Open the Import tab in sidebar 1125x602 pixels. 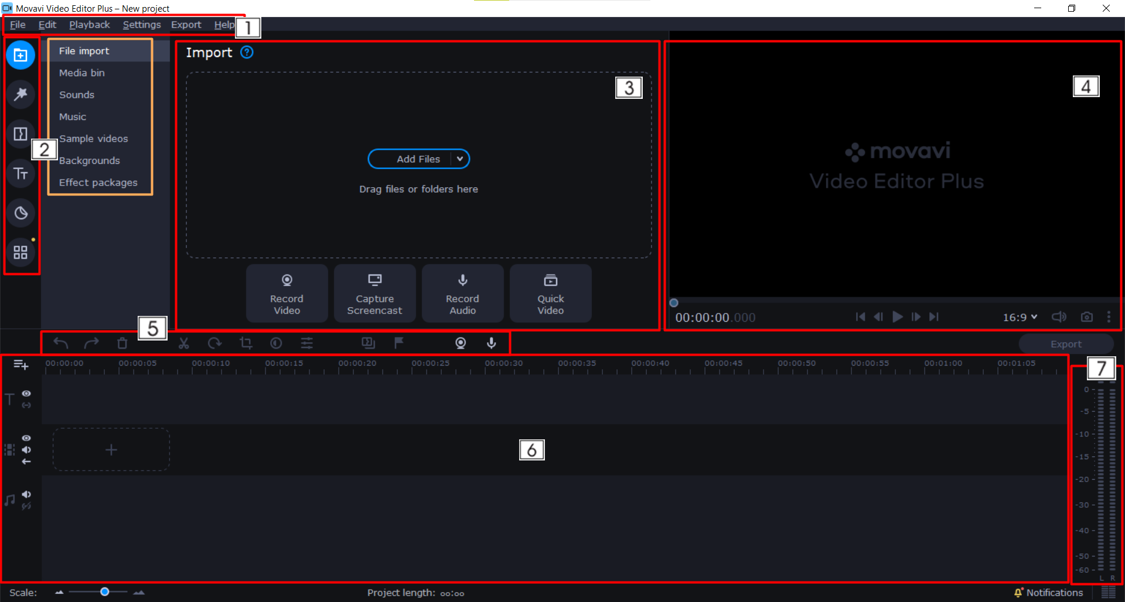click(x=21, y=55)
